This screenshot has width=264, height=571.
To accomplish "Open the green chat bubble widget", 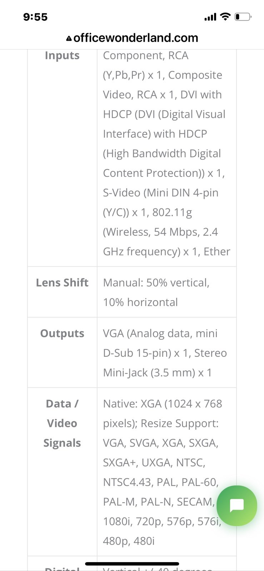I will (236, 505).
